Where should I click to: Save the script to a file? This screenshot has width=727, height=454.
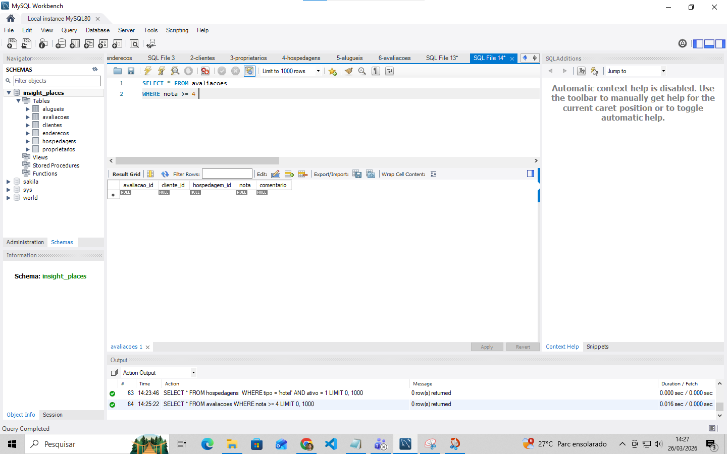click(131, 71)
